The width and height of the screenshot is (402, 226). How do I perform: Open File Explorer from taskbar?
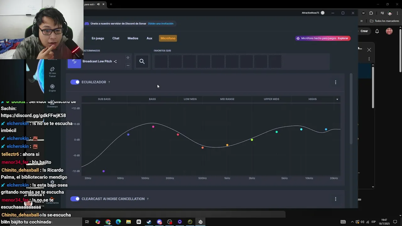pyautogui.click(x=128, y=222)
